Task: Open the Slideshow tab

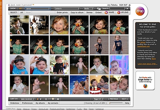Action: (x=14, y=103)
